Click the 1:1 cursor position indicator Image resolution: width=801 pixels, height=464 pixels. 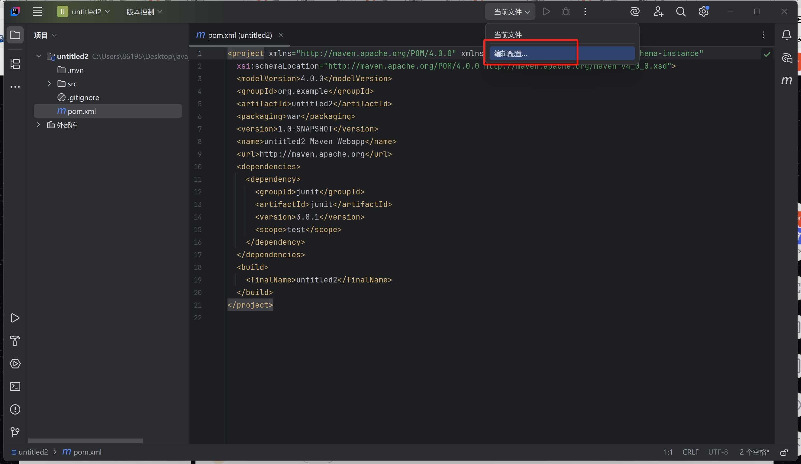click(668, 452)
